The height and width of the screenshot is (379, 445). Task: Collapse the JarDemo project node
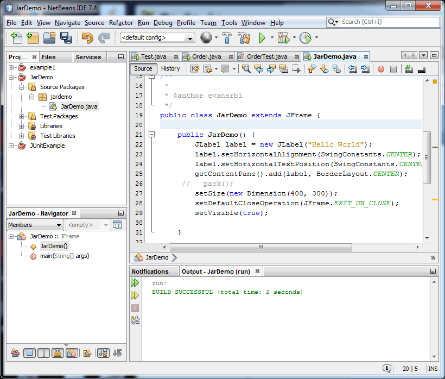pyautogui.click(x=11, y=77)
